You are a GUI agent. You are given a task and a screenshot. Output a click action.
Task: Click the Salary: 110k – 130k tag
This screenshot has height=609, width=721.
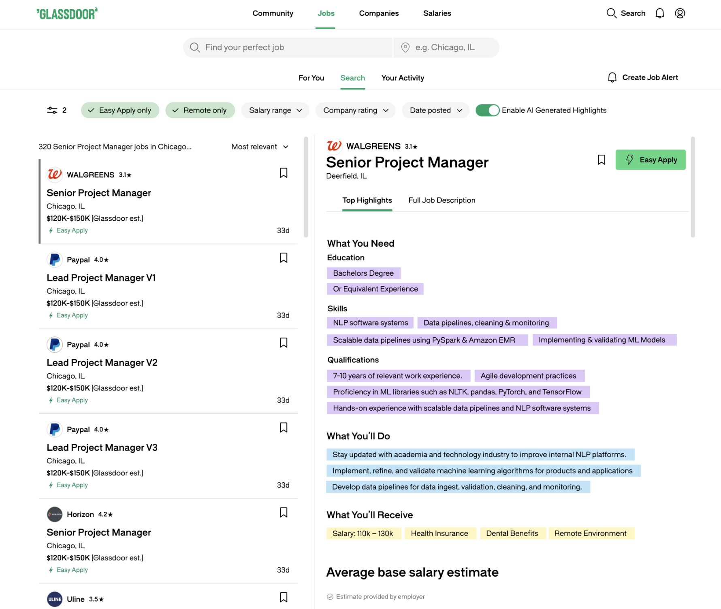click(363, 534)
